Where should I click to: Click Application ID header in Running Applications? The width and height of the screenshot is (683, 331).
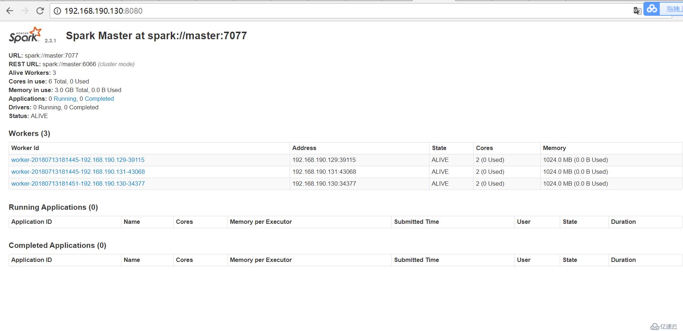[31, 222]
